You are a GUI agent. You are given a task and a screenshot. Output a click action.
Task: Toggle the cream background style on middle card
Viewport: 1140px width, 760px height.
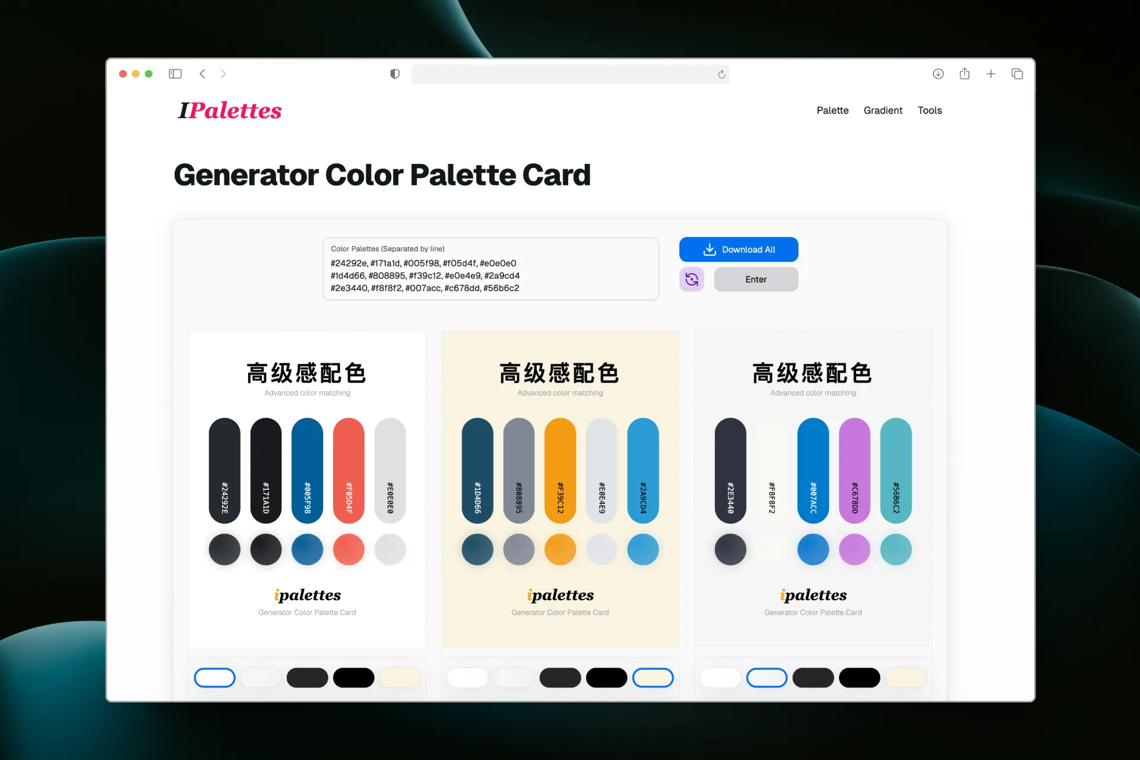coord(654,676)
